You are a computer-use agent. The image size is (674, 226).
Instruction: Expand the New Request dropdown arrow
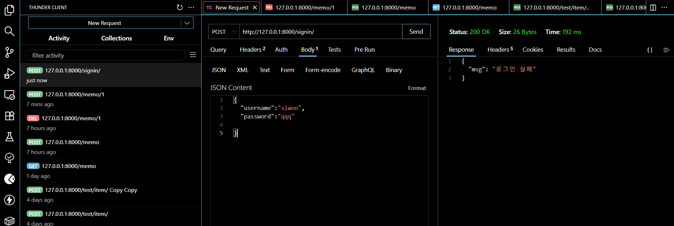pos(187,23)
